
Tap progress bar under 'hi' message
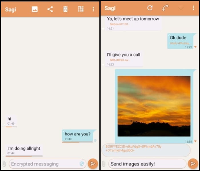pos(11,127)
